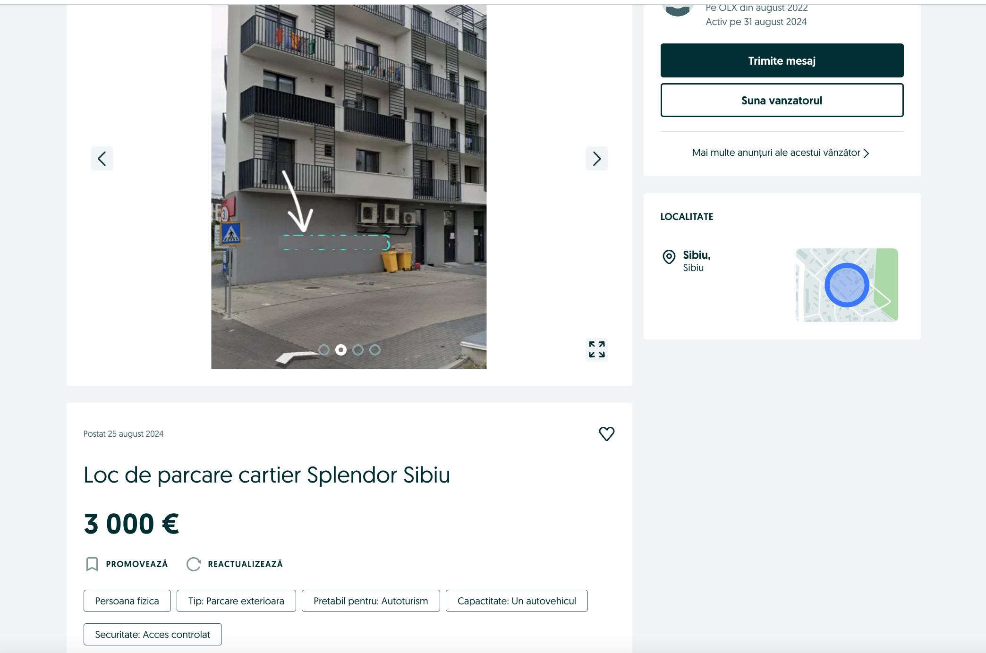Click the Trimite mesaj button

click(x=782, y=60)
